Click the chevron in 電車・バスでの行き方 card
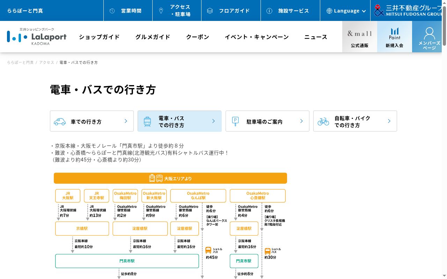 click(x=214, y=121)
